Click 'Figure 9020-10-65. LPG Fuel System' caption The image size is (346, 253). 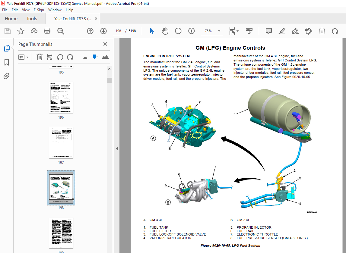[230, 245]
